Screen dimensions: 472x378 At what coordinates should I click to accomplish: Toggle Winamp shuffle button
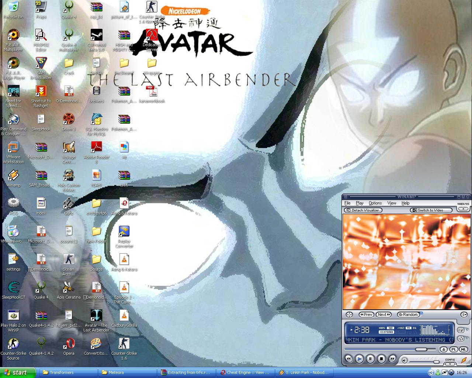461,339
